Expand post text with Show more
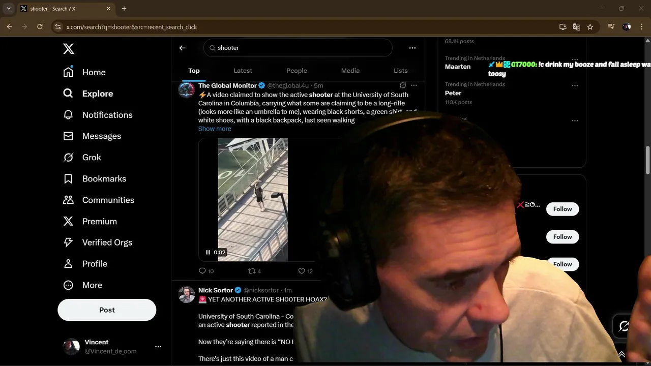The image size is (651, 366). pyautogui.click(x=215, y=129)
